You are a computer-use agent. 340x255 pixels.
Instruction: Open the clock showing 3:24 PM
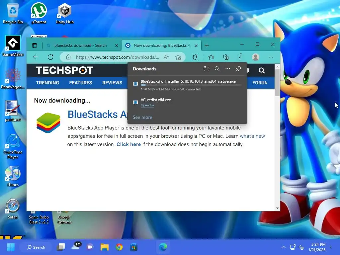pos(317,247)
